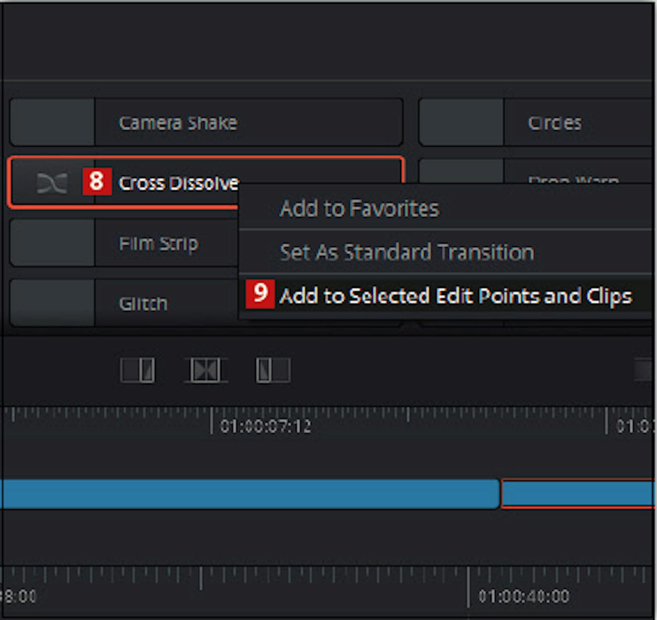Viewport: 657px width, 620px height.
Task: Select the long blue timeline clip
Action: click(250, 494)
